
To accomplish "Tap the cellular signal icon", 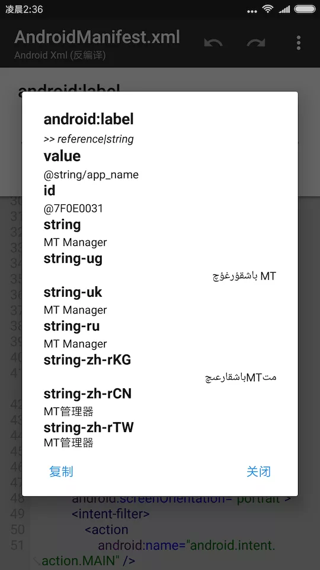I will pos(284,9).
